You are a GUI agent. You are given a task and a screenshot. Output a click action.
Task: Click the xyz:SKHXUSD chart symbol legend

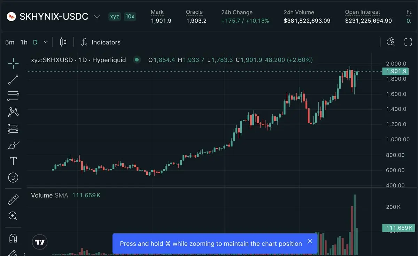(x=78, y=60)
